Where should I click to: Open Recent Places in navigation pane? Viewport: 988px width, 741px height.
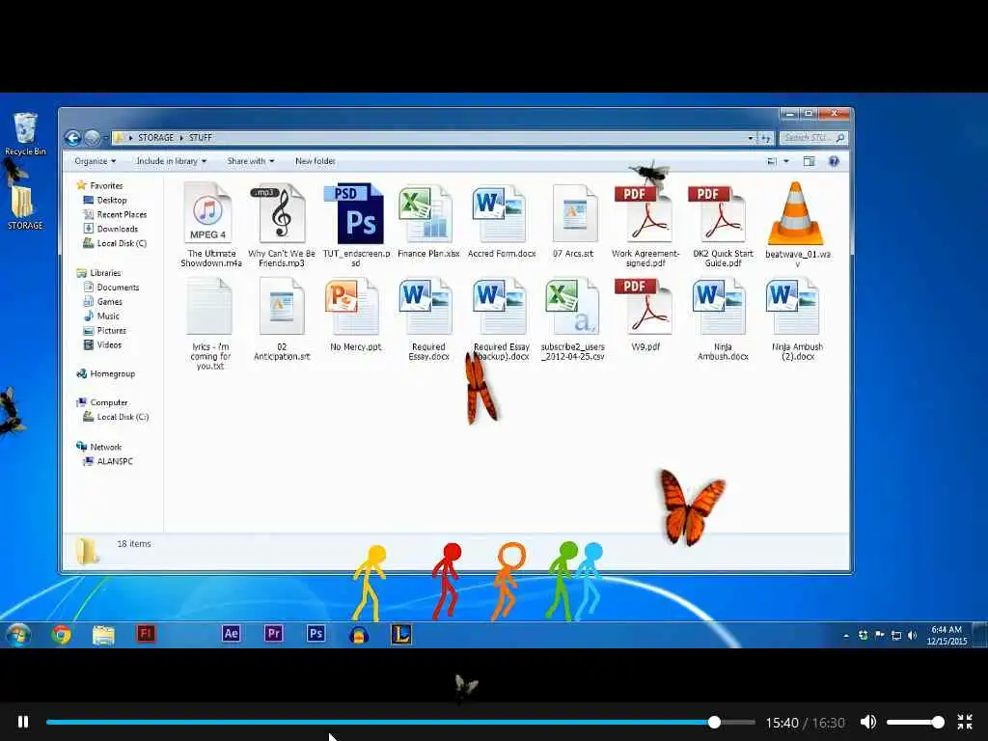click(x=115, y=214)
